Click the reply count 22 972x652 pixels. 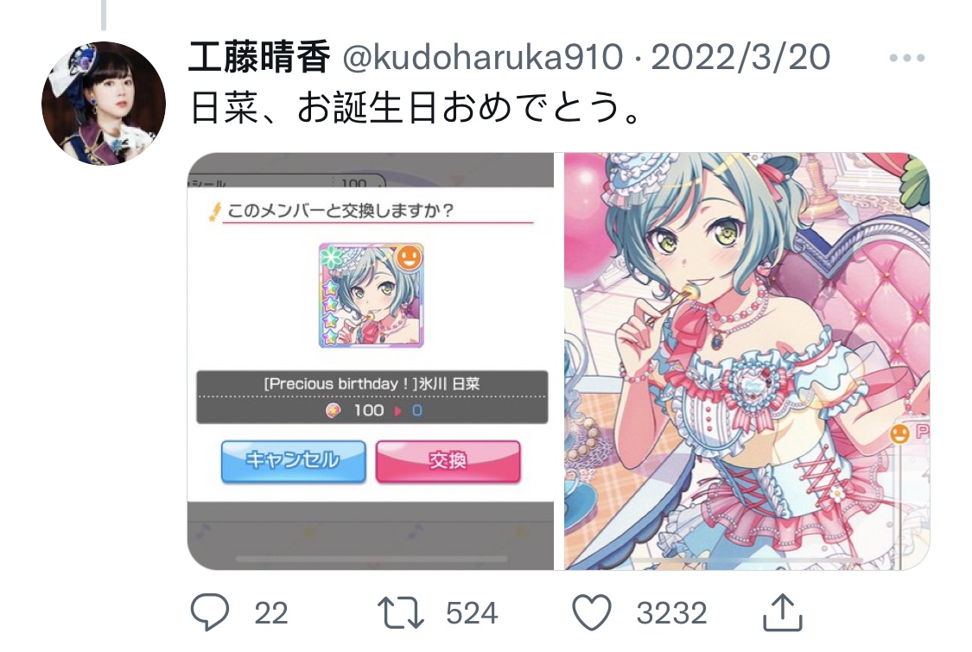click(271, 614)
